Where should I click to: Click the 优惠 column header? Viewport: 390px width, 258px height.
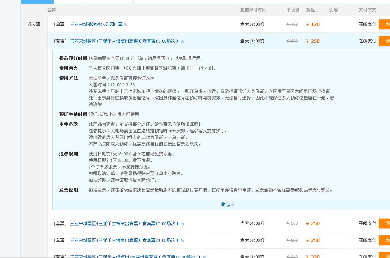tap(334, 10)
